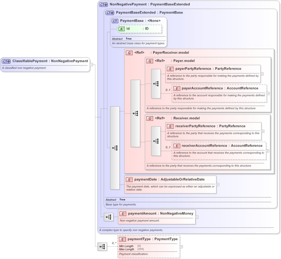This screenshot has width=281, height=259.
Task: Select payerPartyReference : PartyReference text
Action: click(208, 69)
